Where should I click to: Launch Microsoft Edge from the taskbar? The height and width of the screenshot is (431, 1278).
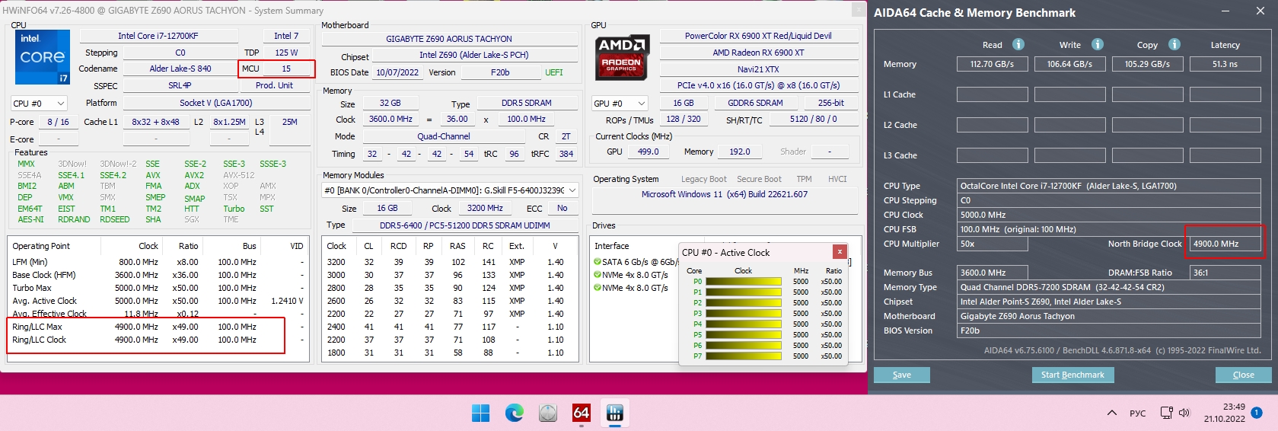[515, 413]
